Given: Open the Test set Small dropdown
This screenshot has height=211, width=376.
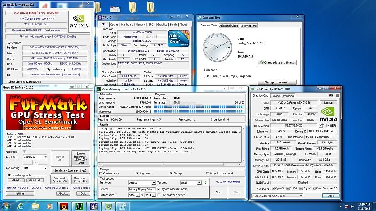Looking at the screenshot, I should [199, 183].
